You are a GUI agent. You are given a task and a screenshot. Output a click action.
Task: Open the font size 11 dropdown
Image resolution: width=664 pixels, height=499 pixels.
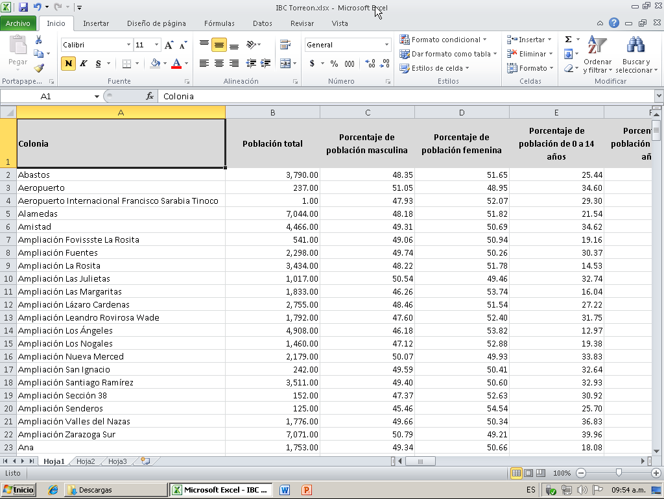click(157, 45)
